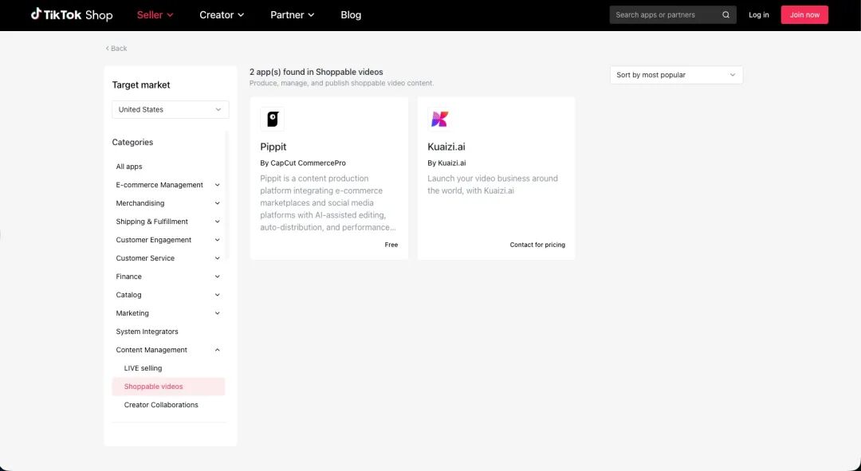Open the Seller dropdown menu

155,15
